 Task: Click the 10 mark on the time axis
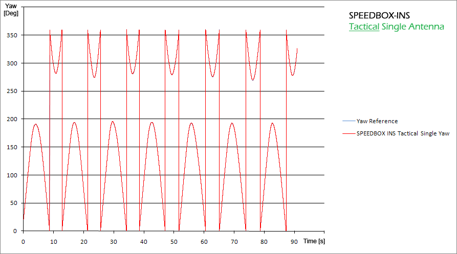coord(53,240)
